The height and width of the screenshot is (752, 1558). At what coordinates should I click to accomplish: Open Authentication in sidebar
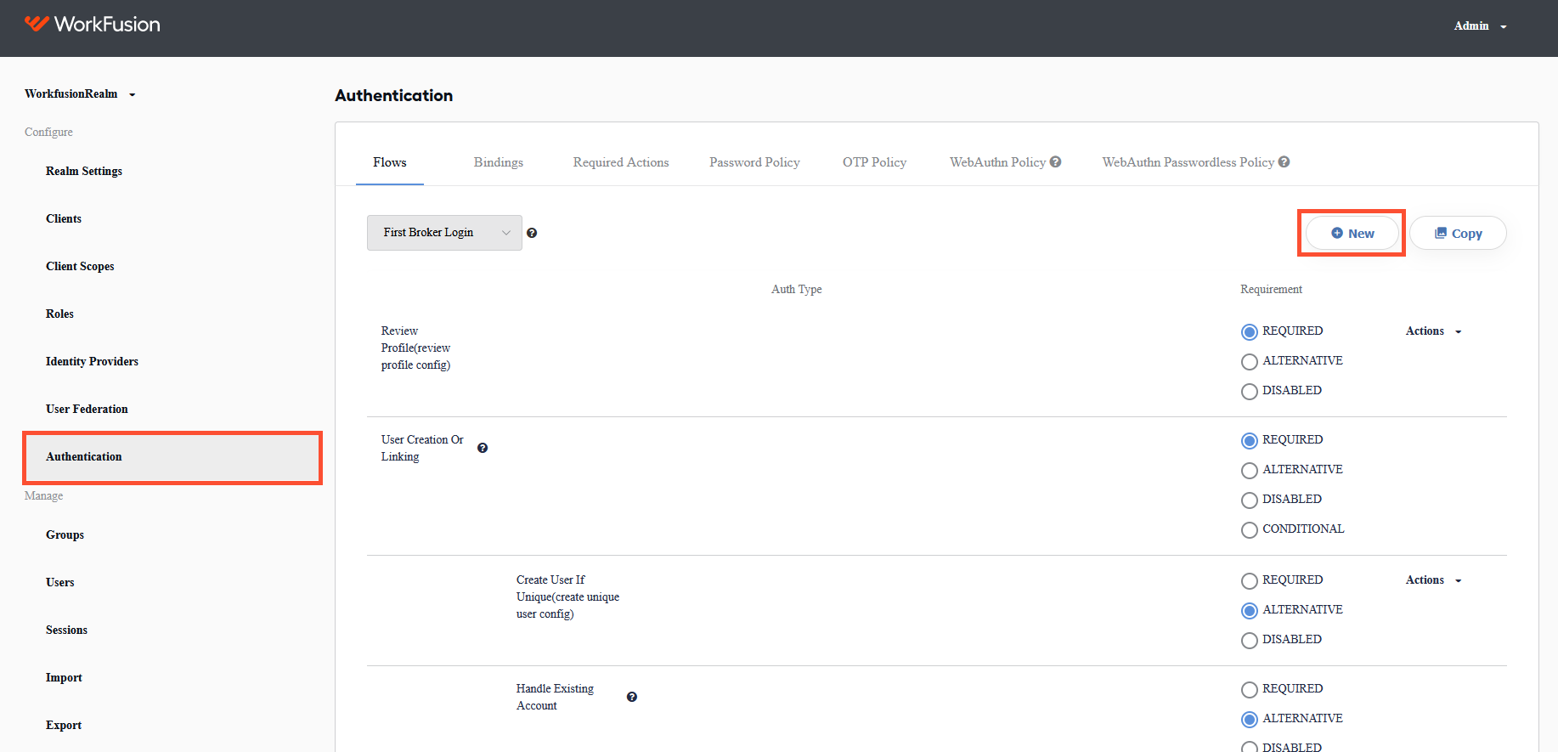pos(172,457)
